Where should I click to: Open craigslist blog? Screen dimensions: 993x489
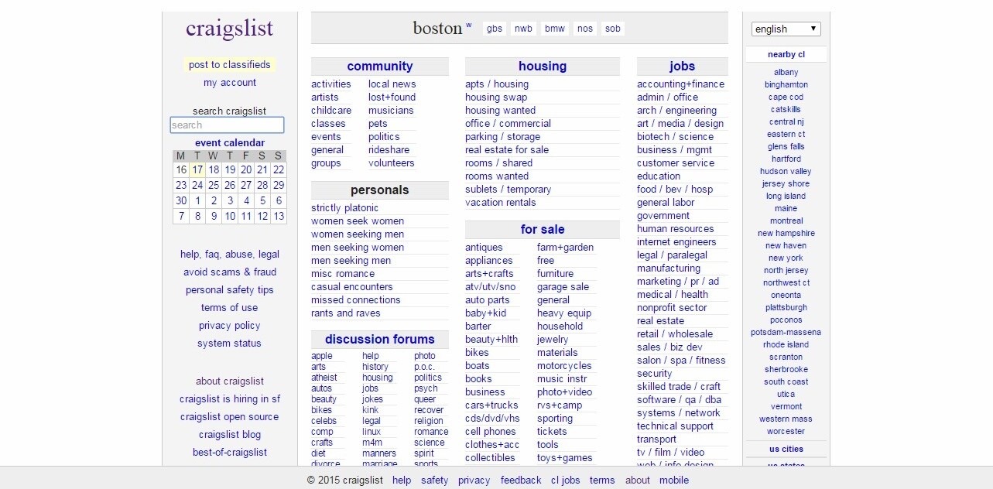(x=230, y=435)
